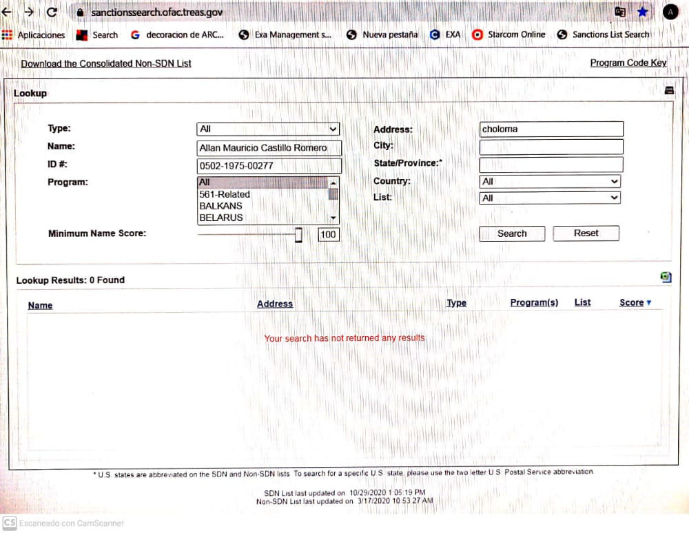The width and height of the screenshot is (689, 533).
Task: Open the user profile avatar
Action: [670, 12]
